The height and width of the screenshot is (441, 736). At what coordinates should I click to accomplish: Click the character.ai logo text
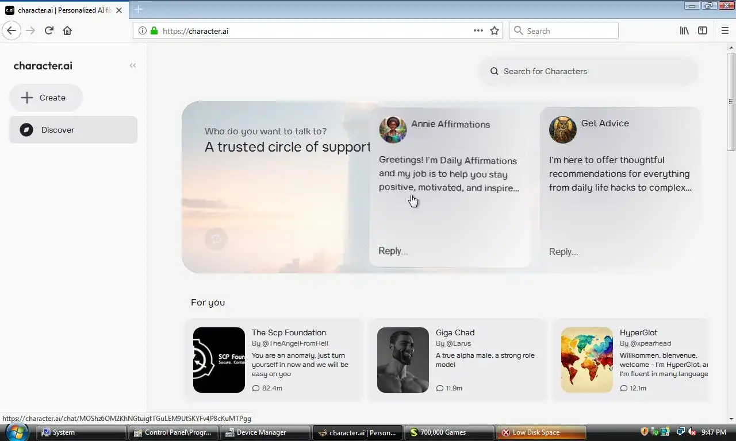click(43, 65)
